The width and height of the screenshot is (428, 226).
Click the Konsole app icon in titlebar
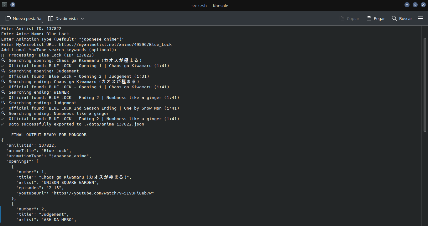point(5,5)
